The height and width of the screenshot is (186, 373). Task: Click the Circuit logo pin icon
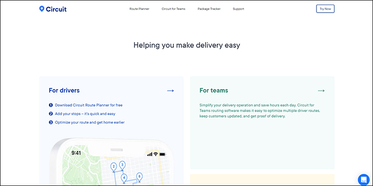[x=42, y=9]
